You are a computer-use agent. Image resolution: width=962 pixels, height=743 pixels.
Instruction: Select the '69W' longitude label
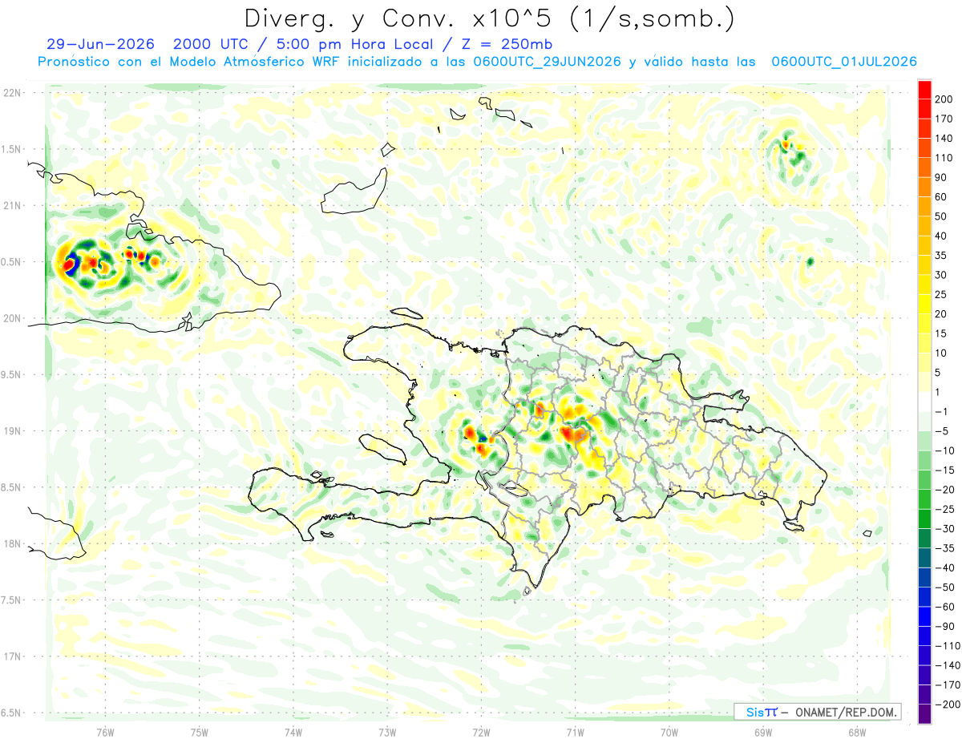pos(763,732)
